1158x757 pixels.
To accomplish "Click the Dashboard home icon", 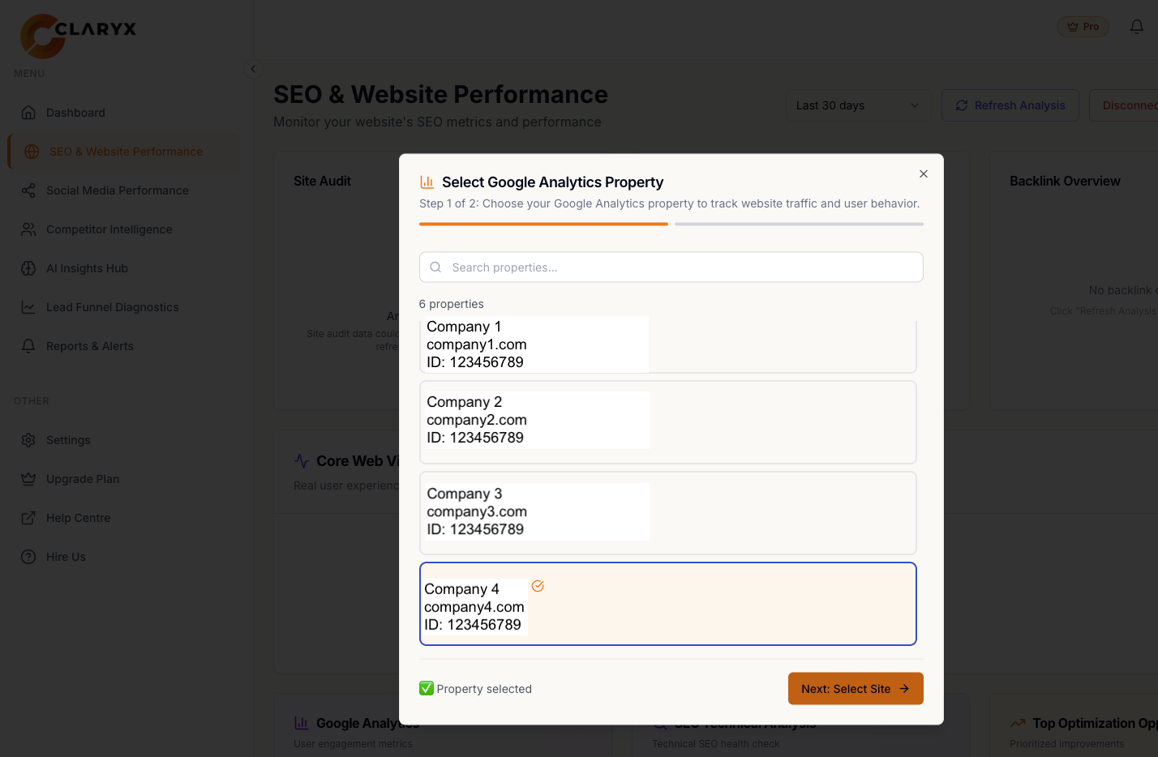I will coord(28,113).
